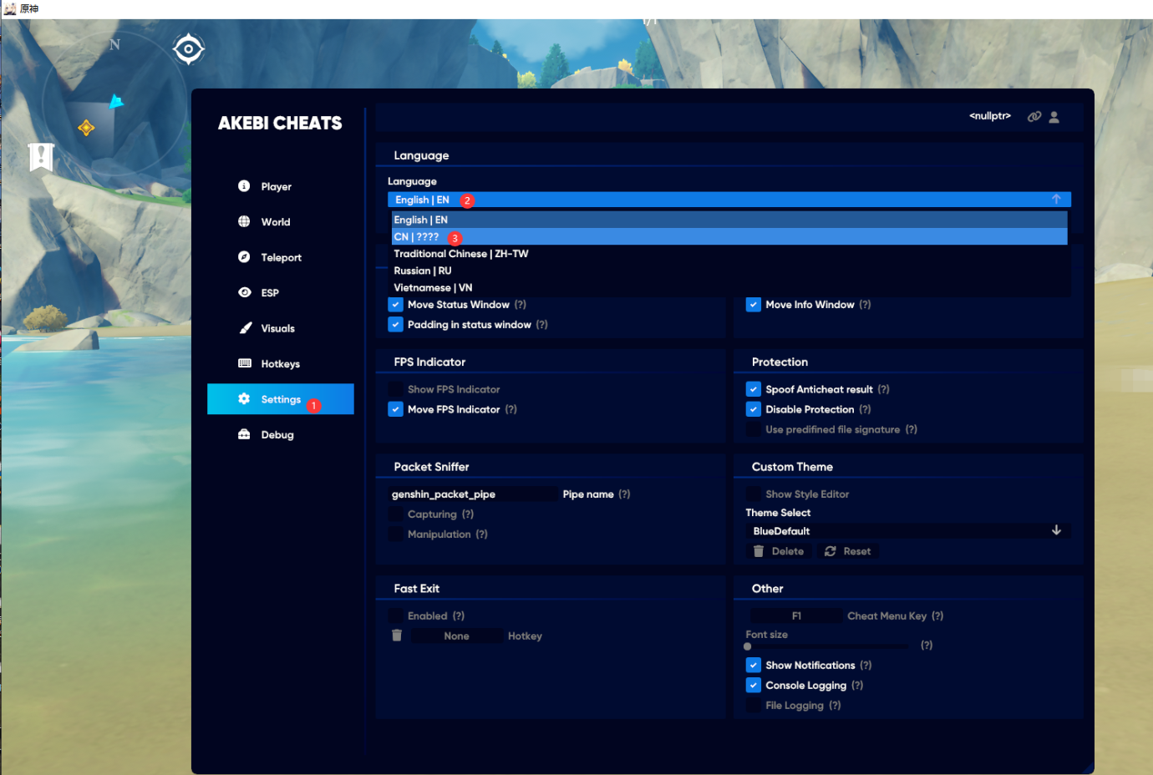Choose Russian | RU option

(729, 271)
